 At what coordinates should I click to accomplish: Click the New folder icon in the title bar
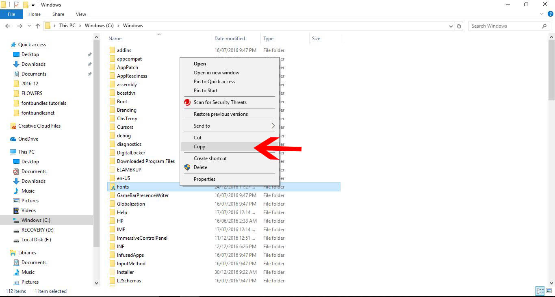(x=26, y=5)
